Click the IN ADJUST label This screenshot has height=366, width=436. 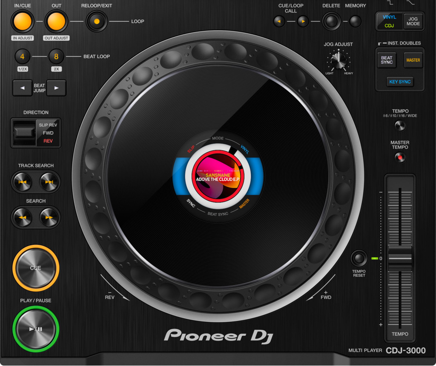click(x=23, y=38)
